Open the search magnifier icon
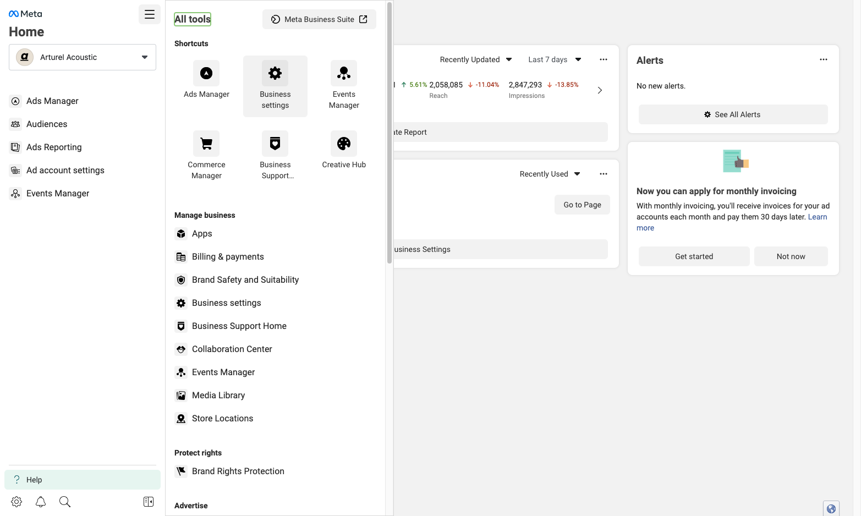 pyautogui.click(x=65, y=502)
